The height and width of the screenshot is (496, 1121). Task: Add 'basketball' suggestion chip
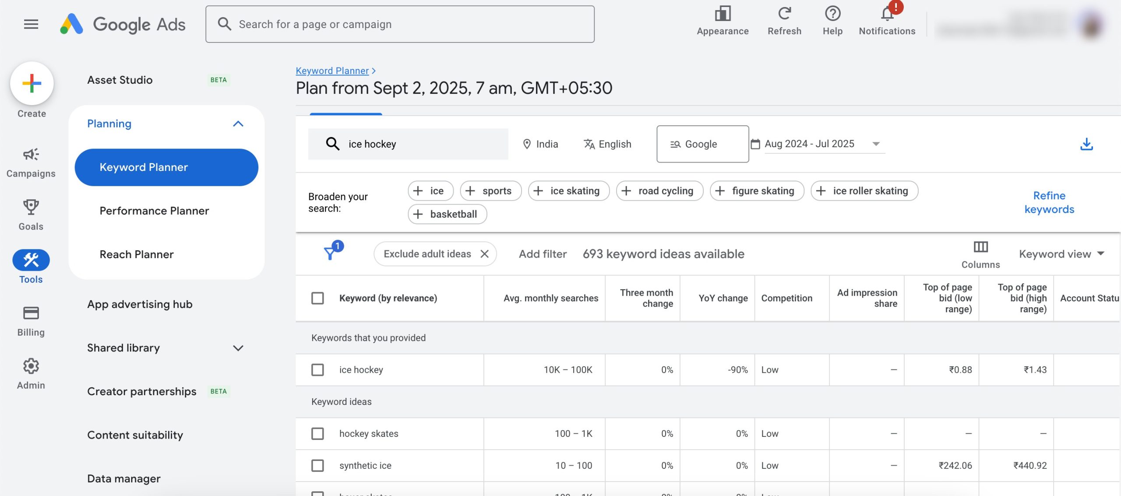[x=447, y=214]
